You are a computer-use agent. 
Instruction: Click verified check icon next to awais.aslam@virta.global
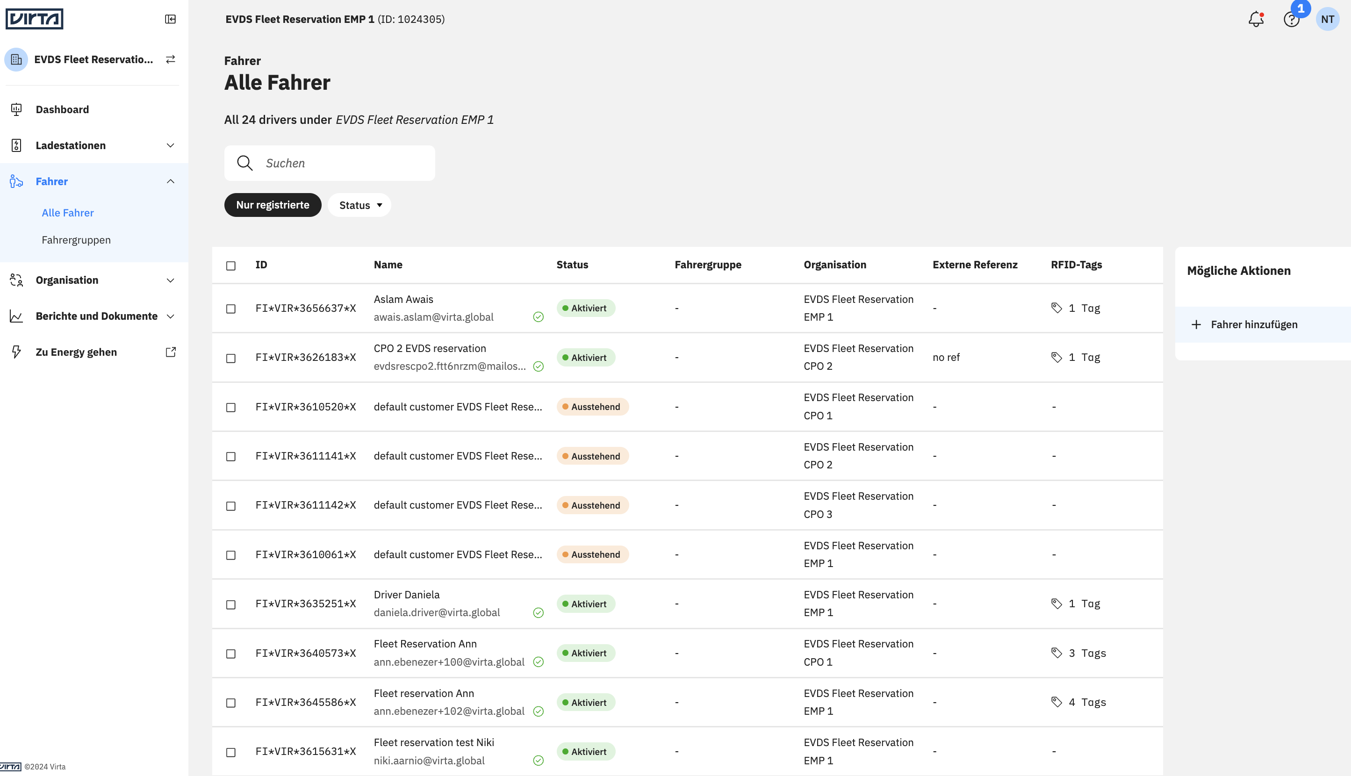point(538,317)
